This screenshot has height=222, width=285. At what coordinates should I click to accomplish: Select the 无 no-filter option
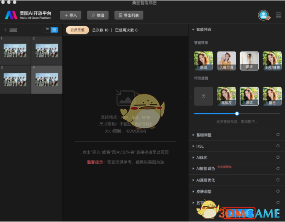click(204, 96)
